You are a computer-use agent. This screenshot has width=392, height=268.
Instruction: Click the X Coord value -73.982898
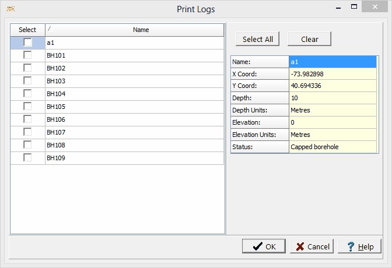click(x=332, y=74)
